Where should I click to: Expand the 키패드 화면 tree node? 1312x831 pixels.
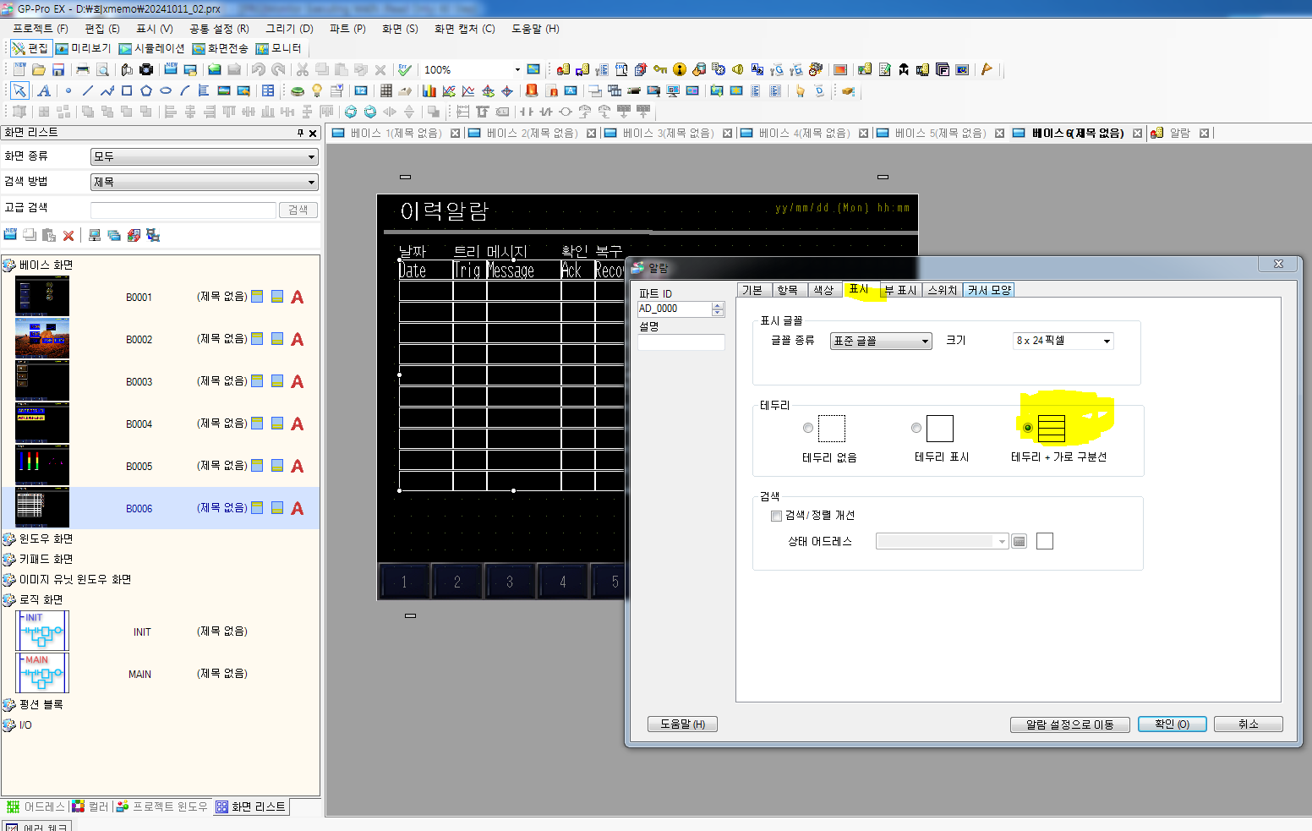(x=9, y=560)
